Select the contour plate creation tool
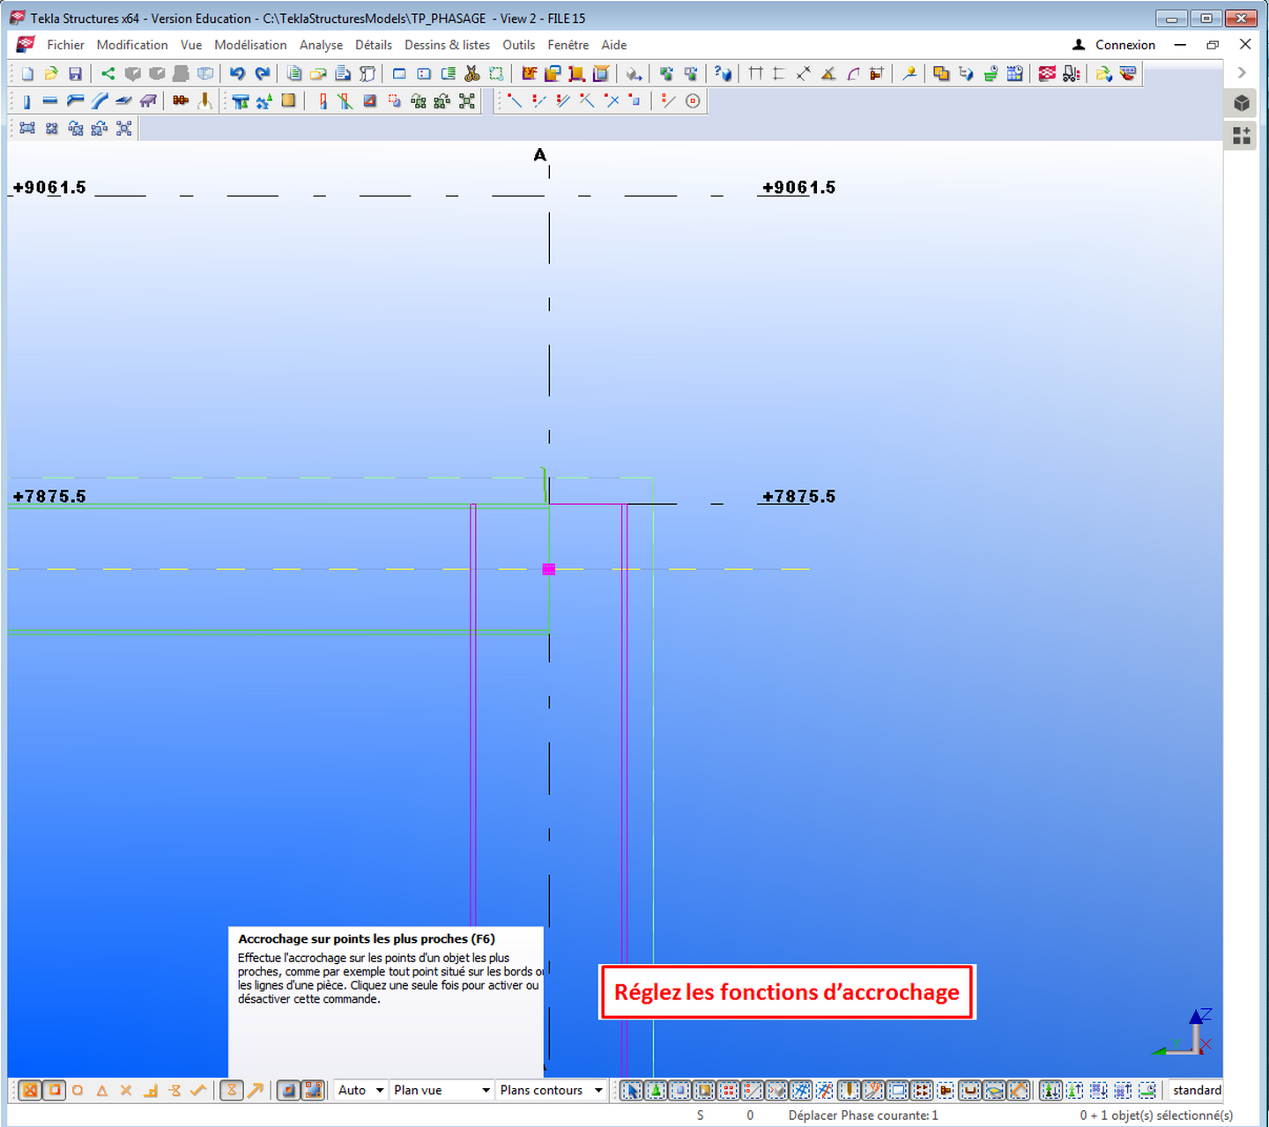 [124, 101]
